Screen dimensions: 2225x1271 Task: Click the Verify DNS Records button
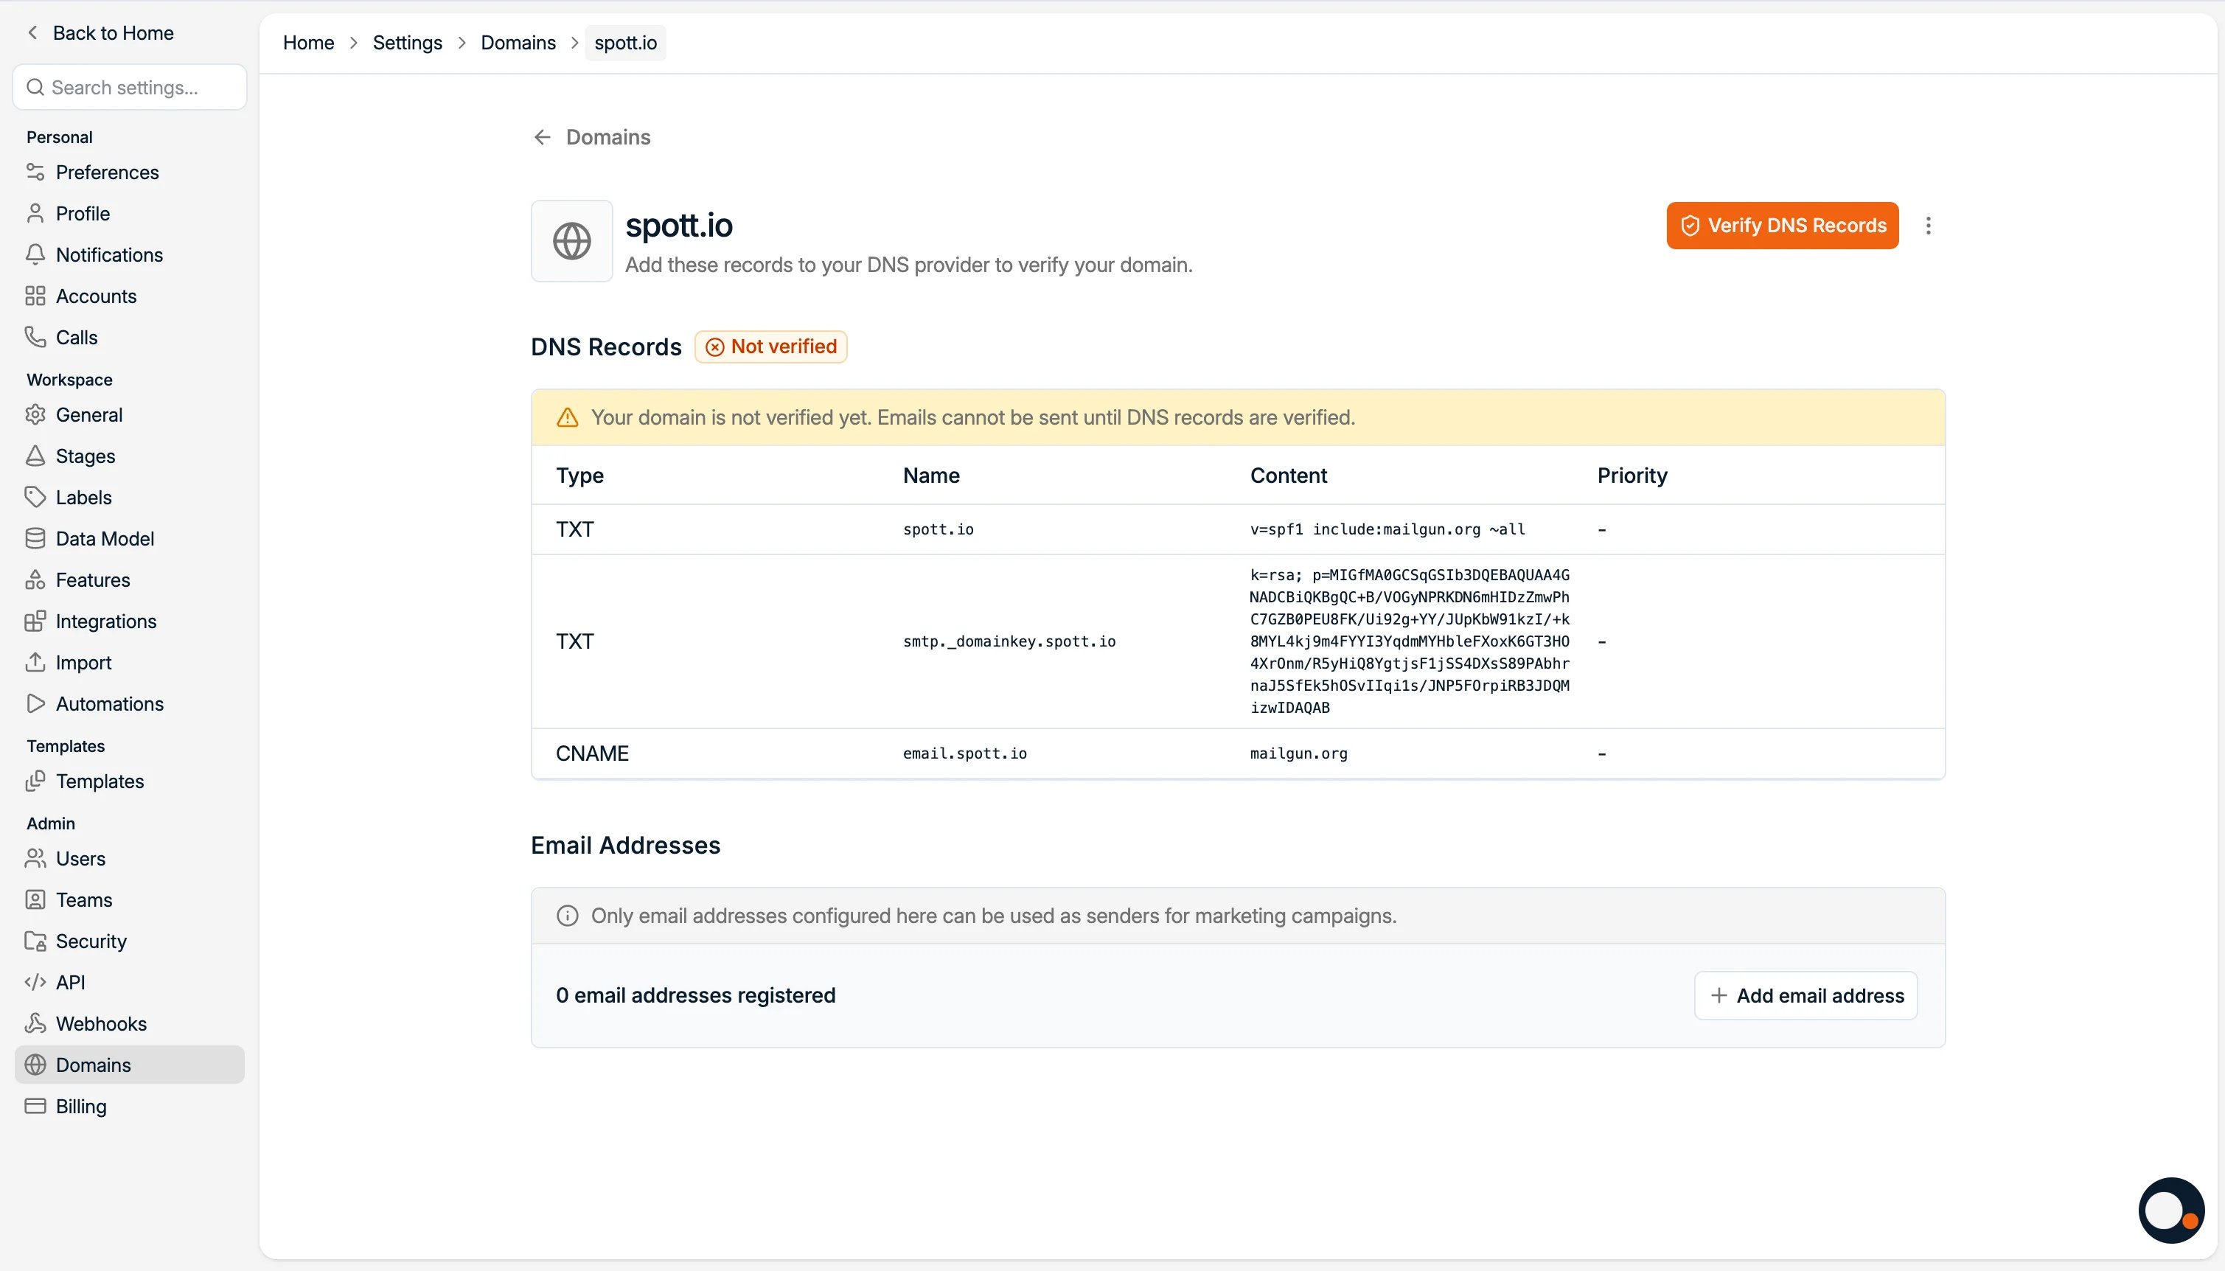point(1783,226)
